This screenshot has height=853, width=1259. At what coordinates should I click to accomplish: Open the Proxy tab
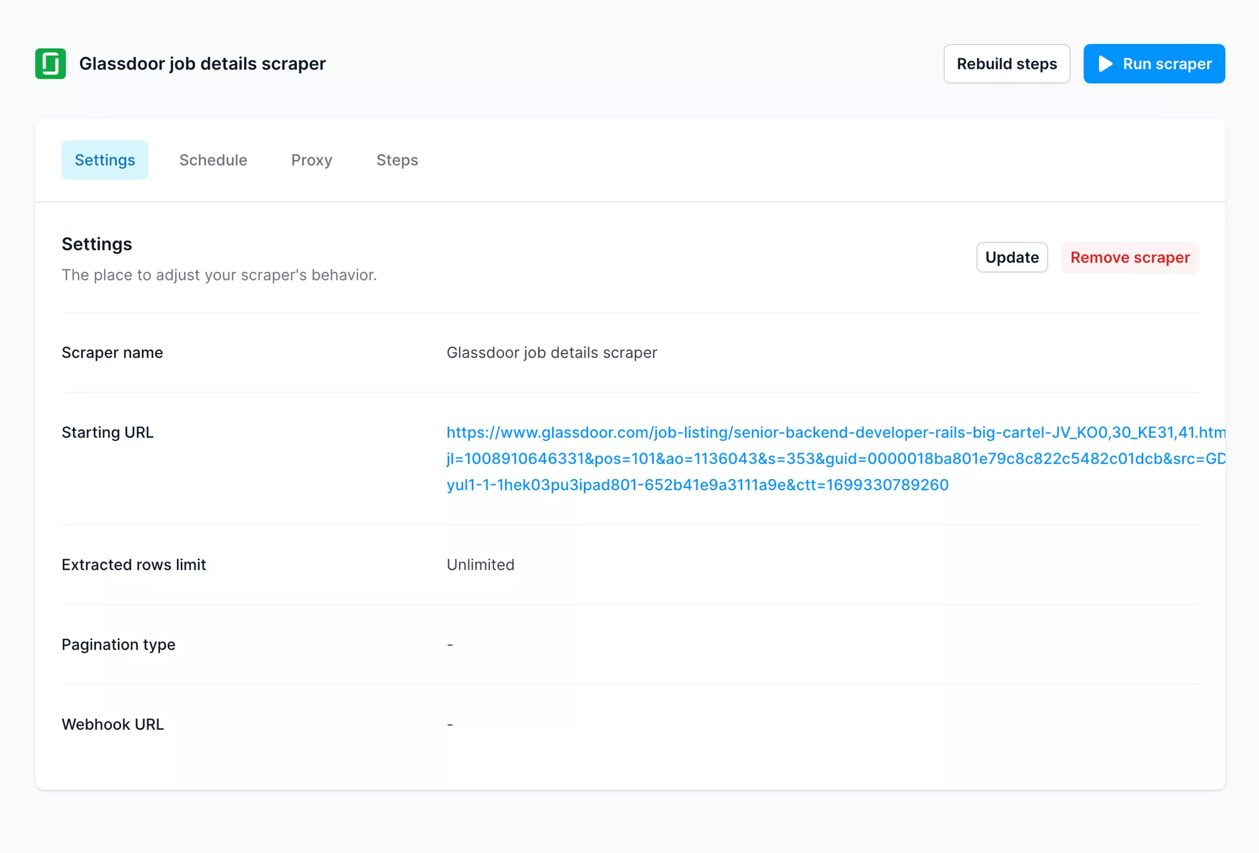[312, 160]
